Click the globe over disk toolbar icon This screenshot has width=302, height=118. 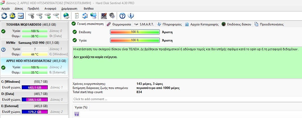pos(66,16)
